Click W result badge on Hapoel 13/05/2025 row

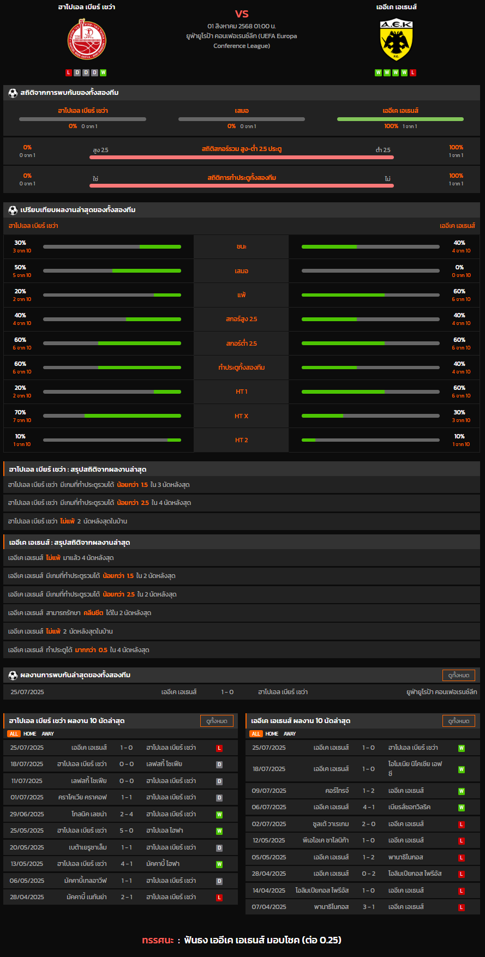click(x=219, y=864)
